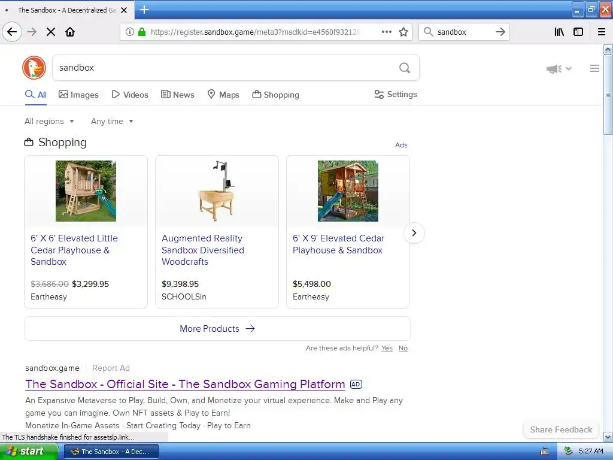The width and height of the screenshot is (613, 460).
Task: Click the $9,398.95 price text
Action: click(180, 284)
